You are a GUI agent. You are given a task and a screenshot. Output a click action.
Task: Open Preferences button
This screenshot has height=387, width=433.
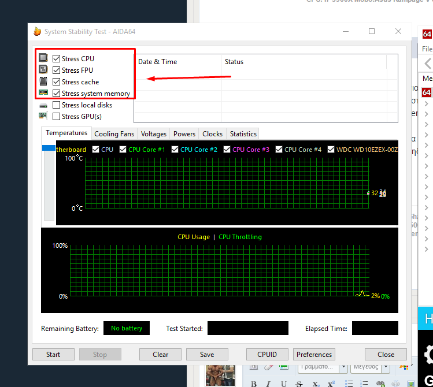(314, 355)
